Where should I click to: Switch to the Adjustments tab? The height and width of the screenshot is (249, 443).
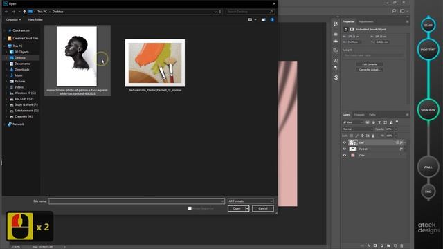(366, 21)
